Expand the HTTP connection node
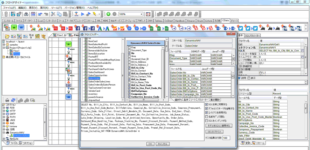The width and height of the screenshot is (310, 150). coord(4,111)
